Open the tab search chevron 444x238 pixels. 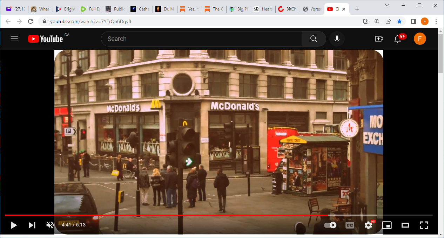[x=387, y=5]
